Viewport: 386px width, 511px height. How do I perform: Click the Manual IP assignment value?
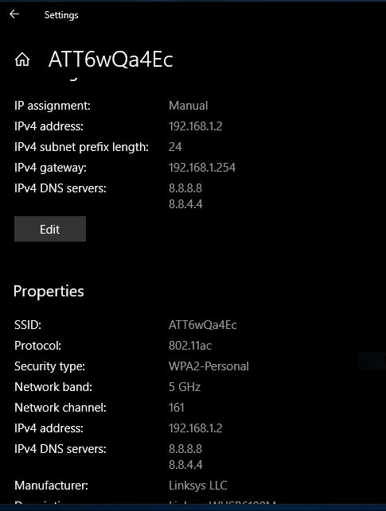tap(189, 106)
